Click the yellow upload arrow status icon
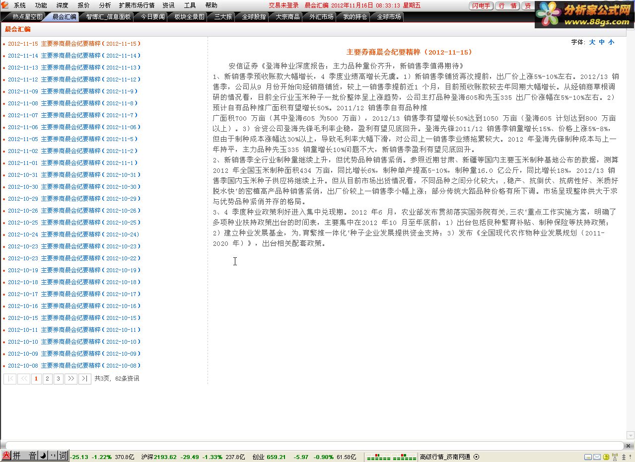635x462 pixels. (606, 457)
